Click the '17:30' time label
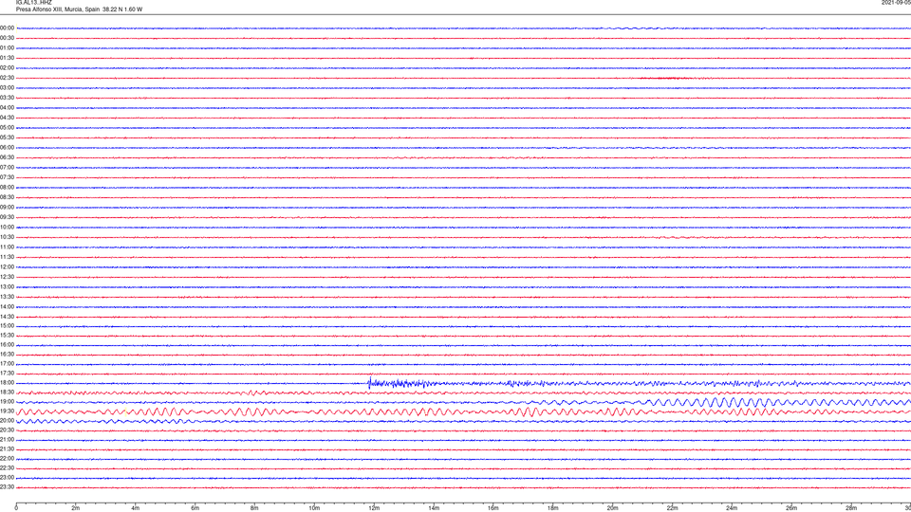This screenshot has height=512, width=911. coord(7,374)
